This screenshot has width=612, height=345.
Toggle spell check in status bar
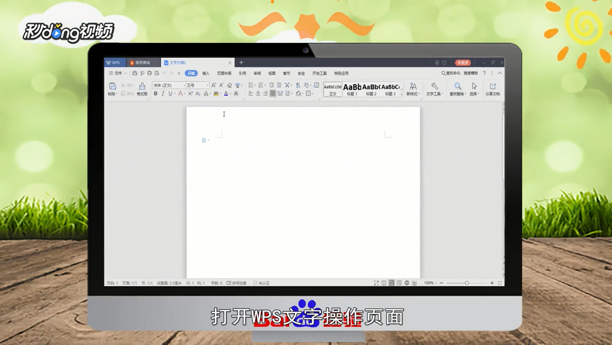click(x=237, y=283)
